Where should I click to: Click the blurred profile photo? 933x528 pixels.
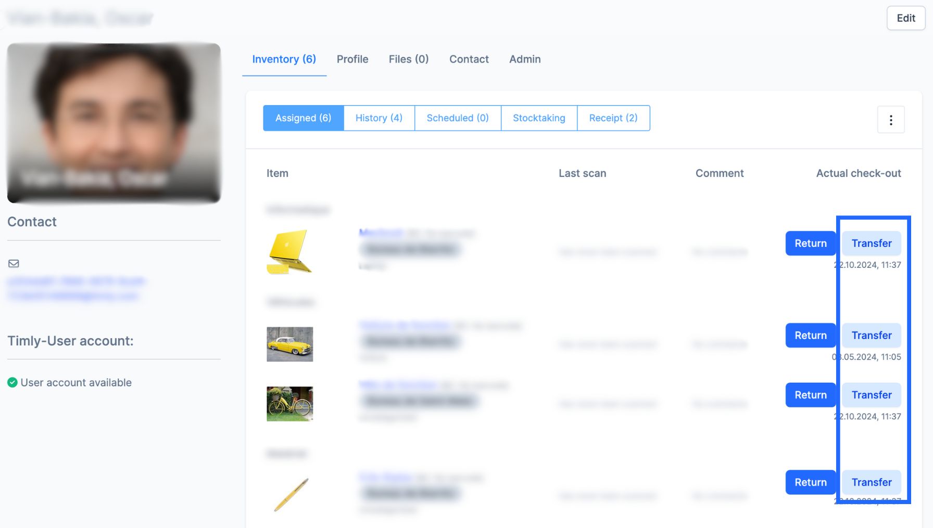click(114, 123)
